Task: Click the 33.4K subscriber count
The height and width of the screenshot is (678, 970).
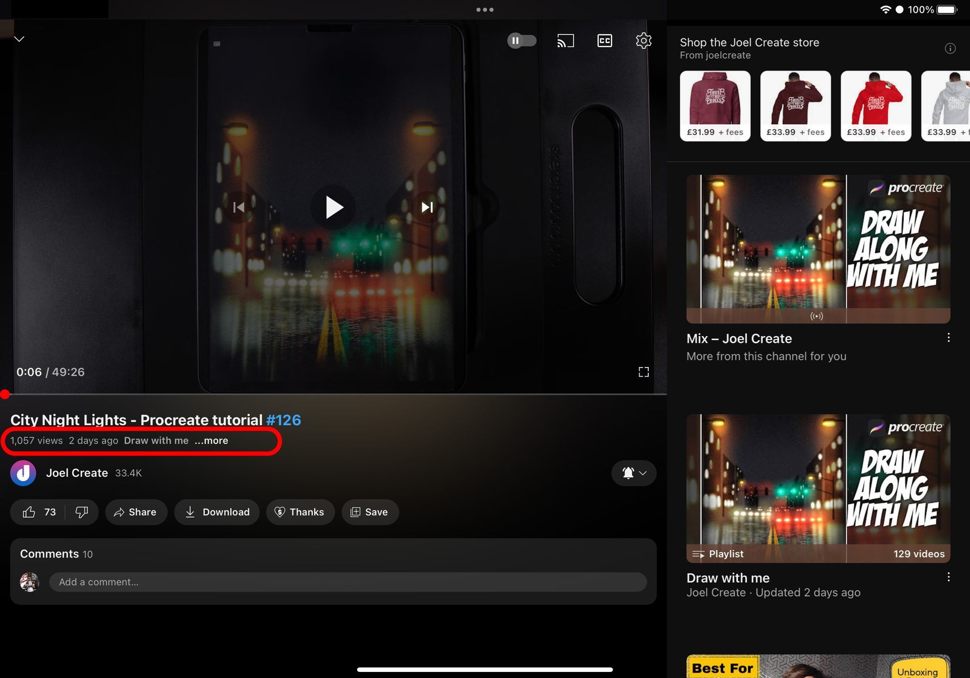Action: [128, 473]
